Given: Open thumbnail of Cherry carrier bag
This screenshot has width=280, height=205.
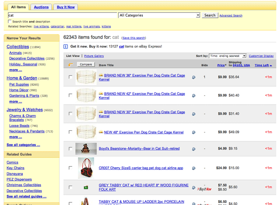Looking at the screenshot, I should [86, 168].
